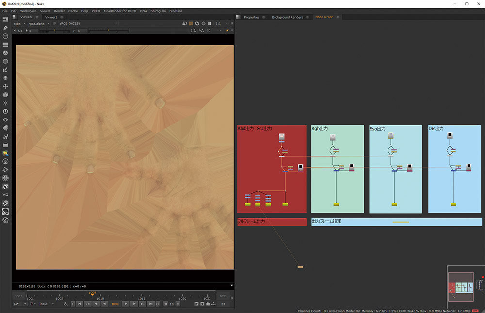Screen dimensions: 485x313
Task: Play backward in the timeline
Action: pyautogui.click(x=105, y=304)
